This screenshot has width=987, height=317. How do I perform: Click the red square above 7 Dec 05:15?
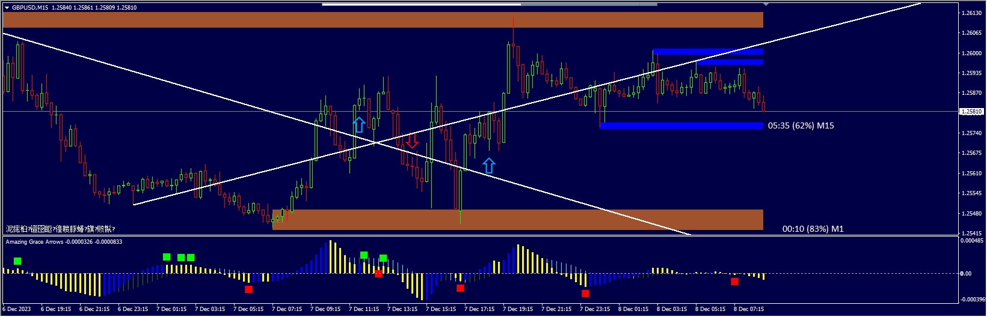point(248,289)
